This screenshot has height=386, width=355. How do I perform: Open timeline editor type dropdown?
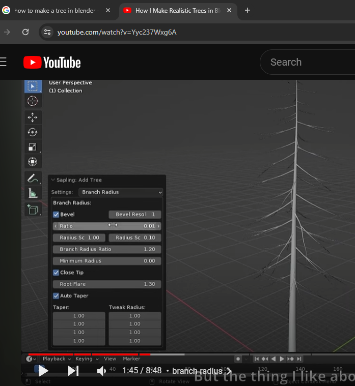tap(31, 359)
